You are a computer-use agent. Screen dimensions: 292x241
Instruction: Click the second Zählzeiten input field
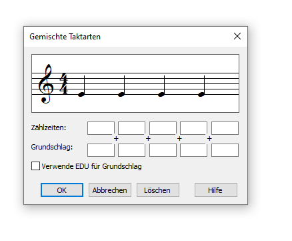[x=131, y=128]
